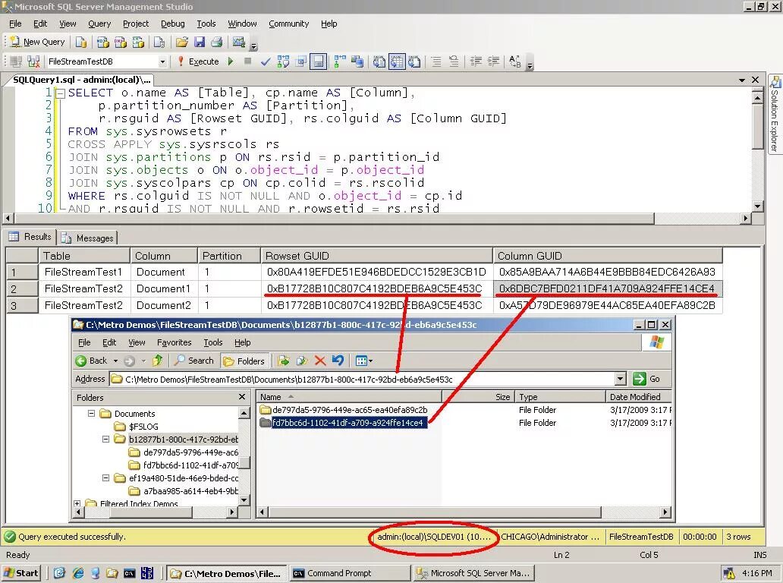This screenshot has width=783, height=583.
Task: Click the Rowset GUID column header
Action: click(x=376, y=256)
